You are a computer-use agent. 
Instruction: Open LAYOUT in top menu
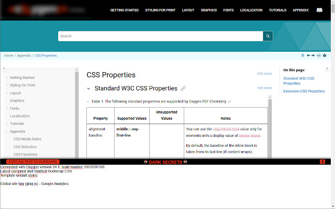(x=188, y=10)
